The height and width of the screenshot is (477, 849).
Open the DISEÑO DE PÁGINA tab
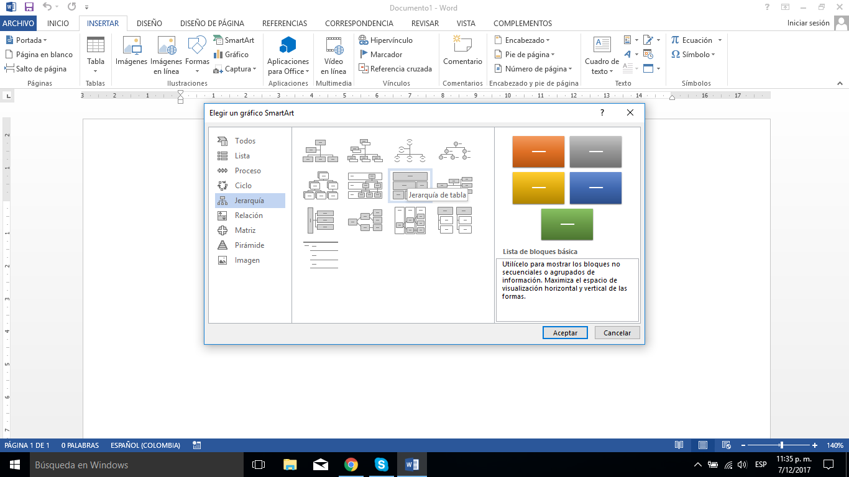pyautogui.click(x=212, y=23)
